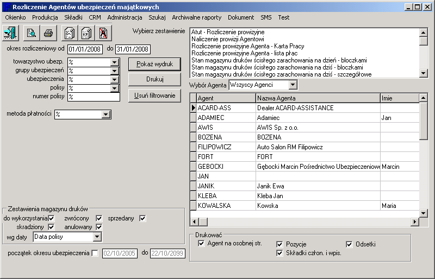
Task: Click the agent table's down scroll arrow
Action: click(424, 213)
